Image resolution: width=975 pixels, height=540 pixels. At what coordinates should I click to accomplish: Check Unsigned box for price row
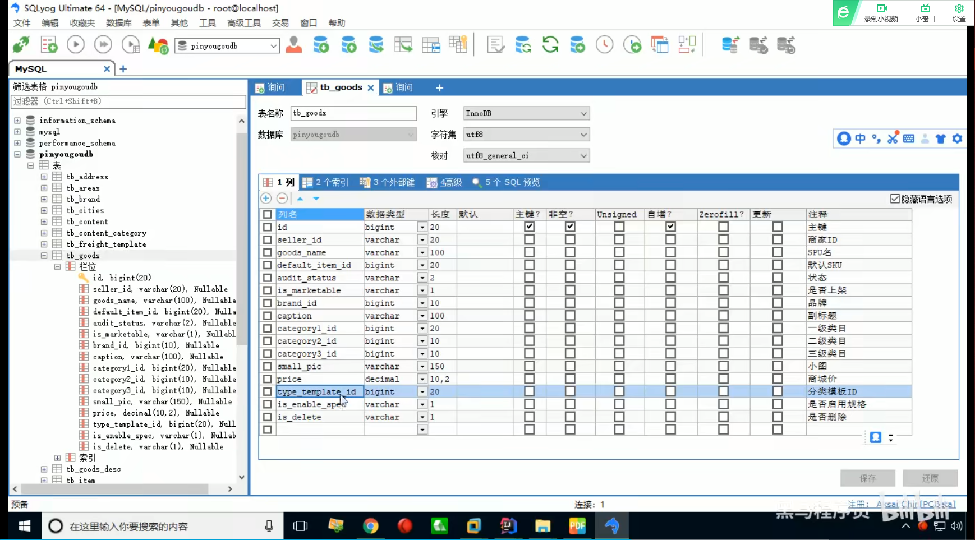[x=619, y=379]
